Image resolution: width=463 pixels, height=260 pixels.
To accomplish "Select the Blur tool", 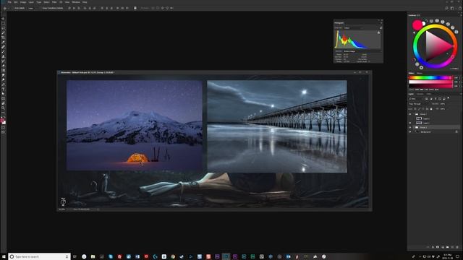I will (x=3, y=75).
